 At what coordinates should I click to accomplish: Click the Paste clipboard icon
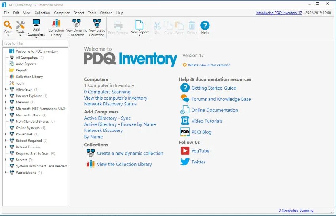pos(179,25)
